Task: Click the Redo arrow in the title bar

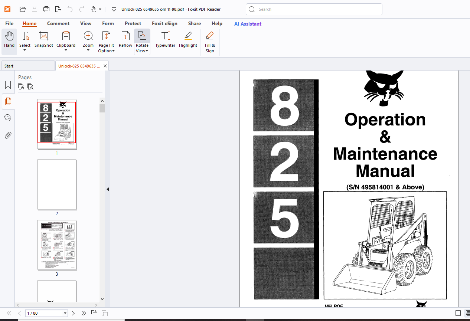Action: point(82,9)
